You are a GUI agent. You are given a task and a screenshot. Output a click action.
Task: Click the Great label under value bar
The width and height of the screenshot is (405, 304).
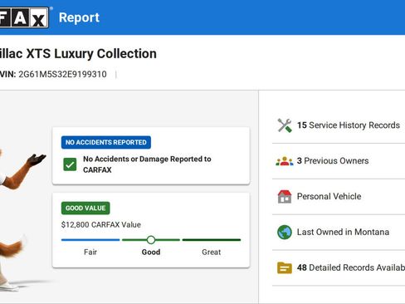pos(212,252)
